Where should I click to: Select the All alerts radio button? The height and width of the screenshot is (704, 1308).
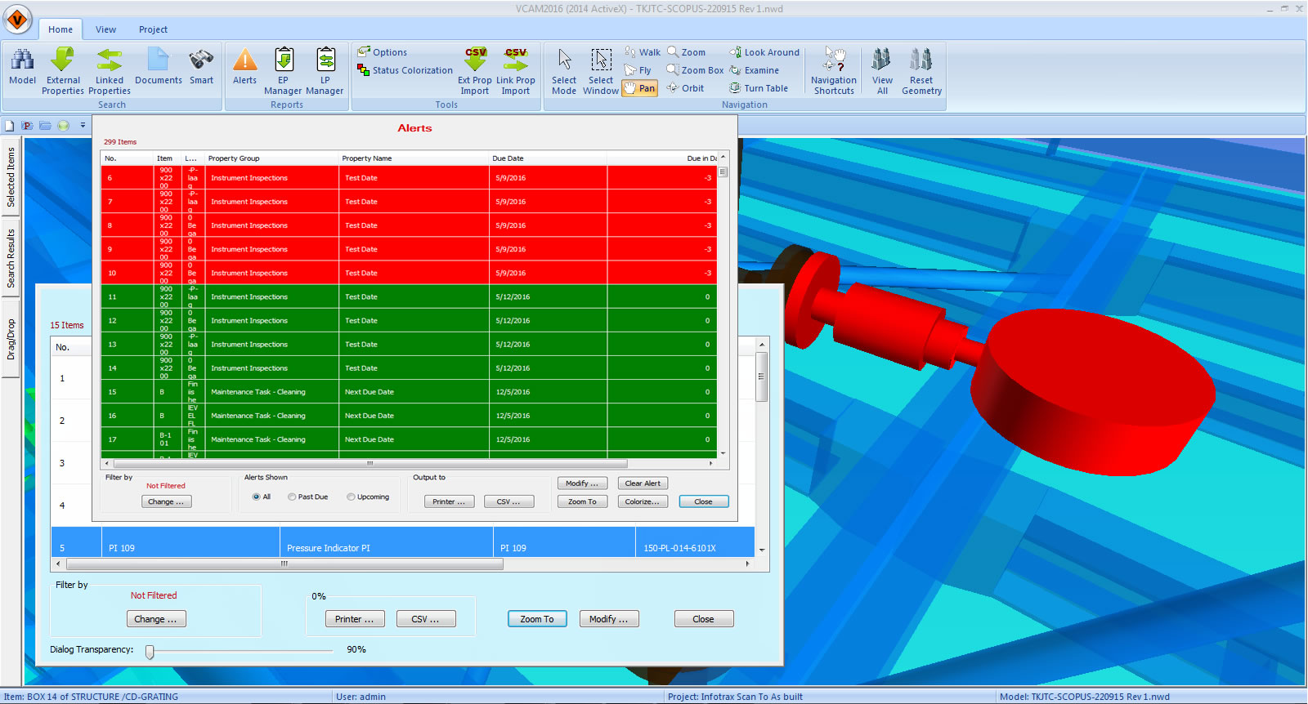click(x=256, y=497)
